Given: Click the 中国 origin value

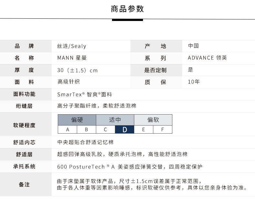Looking at the screenshot, I should click(x=193, y=46).
